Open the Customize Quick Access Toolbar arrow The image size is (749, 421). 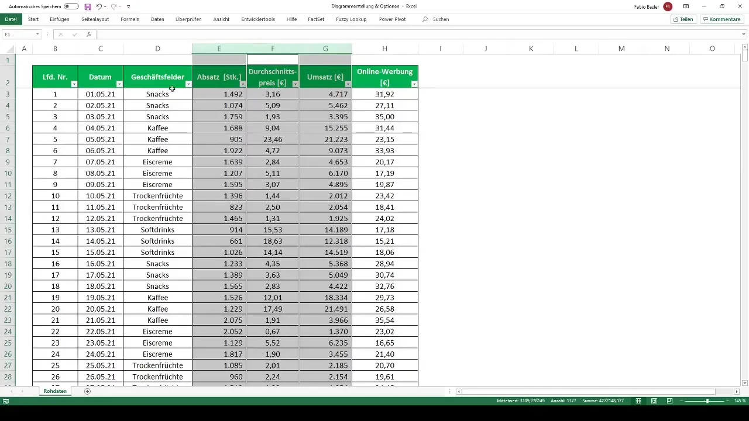click(x=129, y=6)
